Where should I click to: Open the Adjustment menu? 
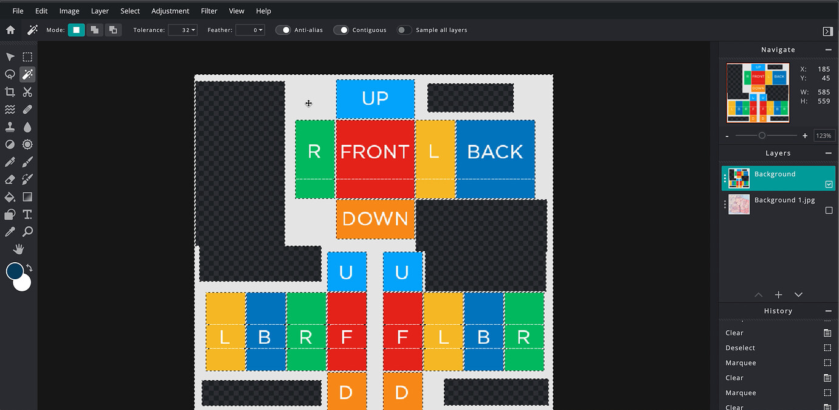tap(170, 11)
